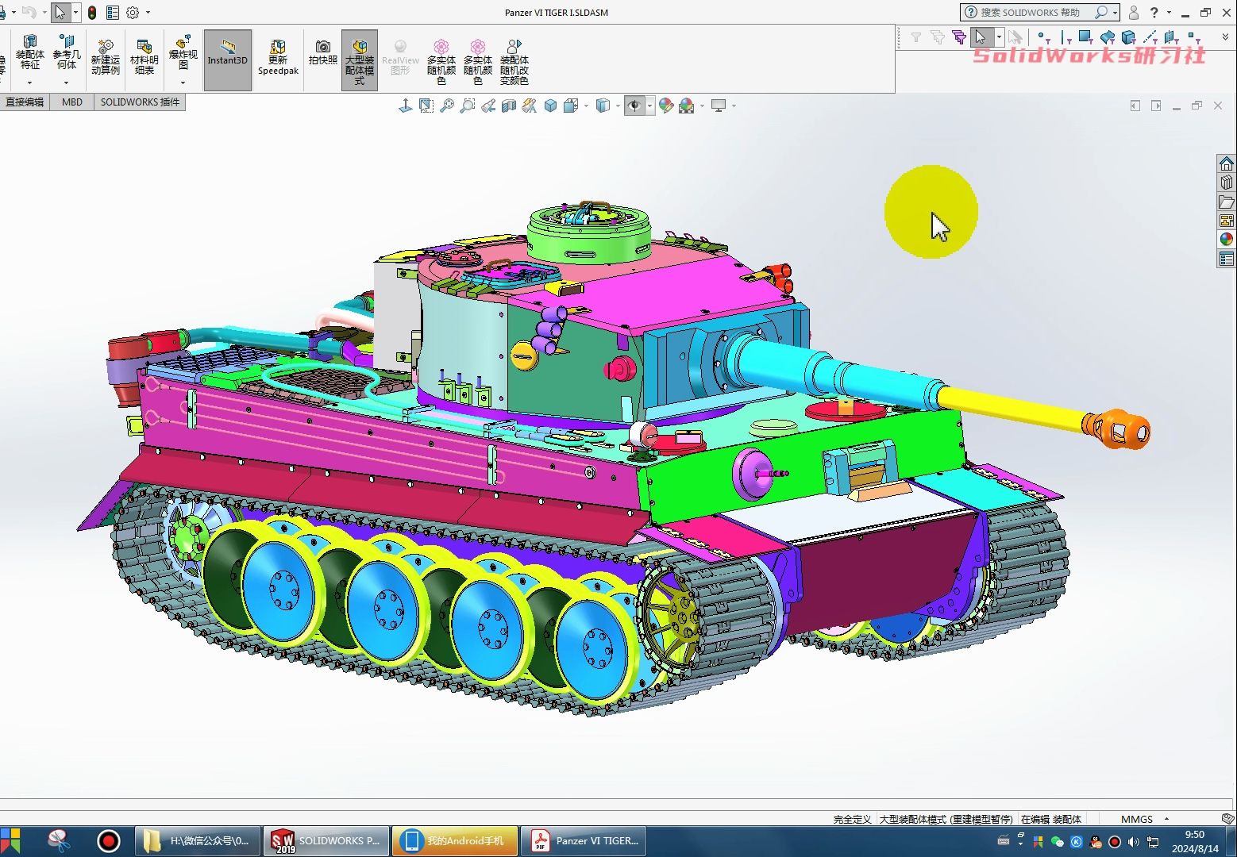Toggle Hide/Show Items eye icon

point(634,106)
